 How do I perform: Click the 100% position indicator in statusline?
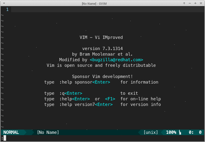(171, 132)
